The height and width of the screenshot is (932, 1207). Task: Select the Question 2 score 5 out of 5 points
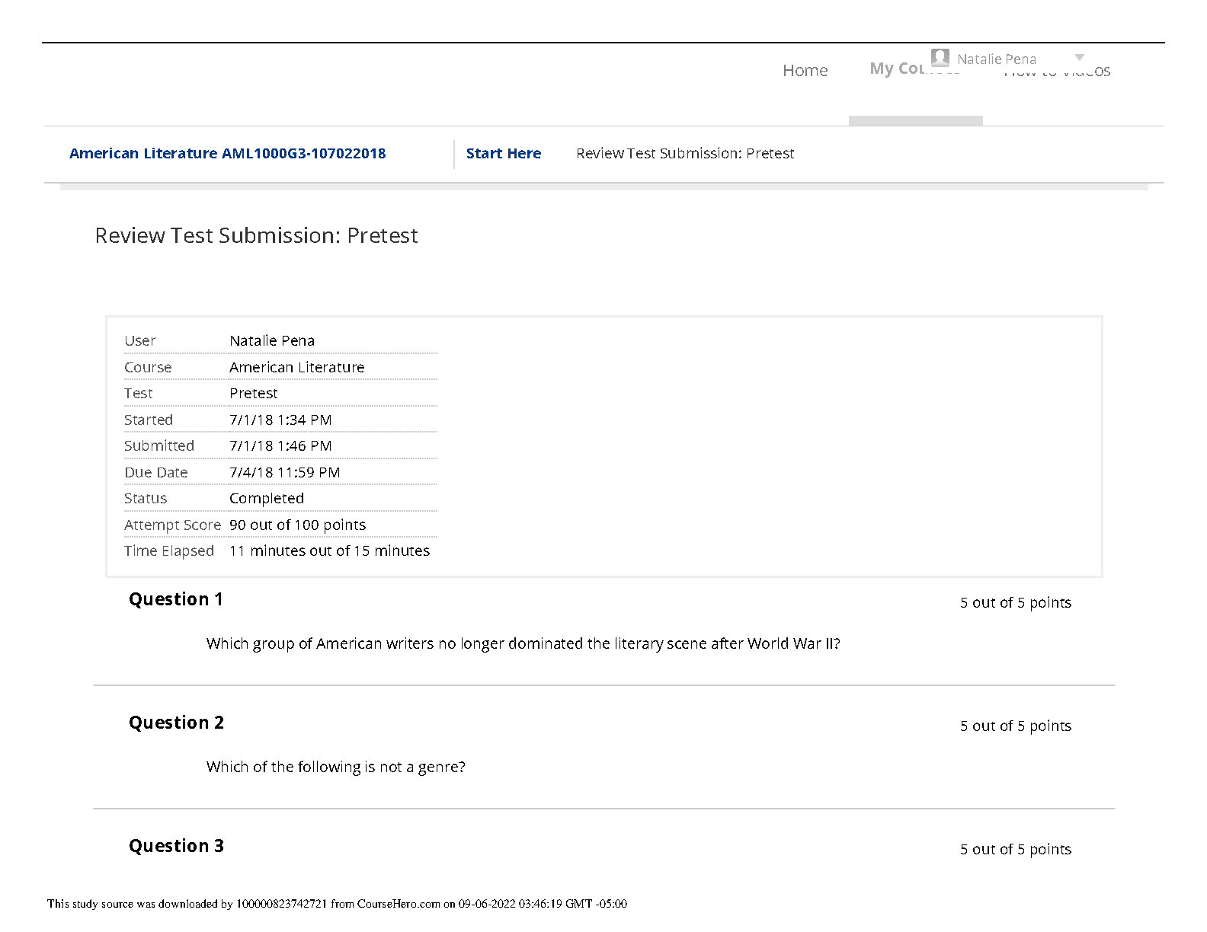1016,726
